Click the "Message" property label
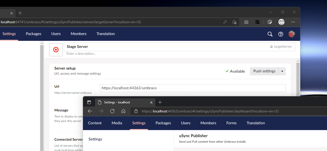The width and height of the screenshot is (327, 151). 61,110
